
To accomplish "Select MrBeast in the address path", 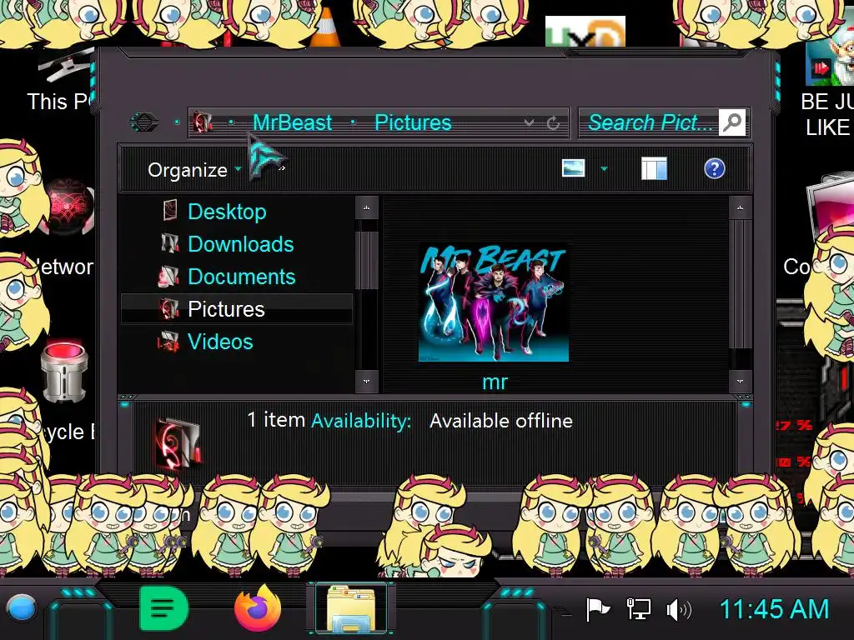I will pos(292,122).
